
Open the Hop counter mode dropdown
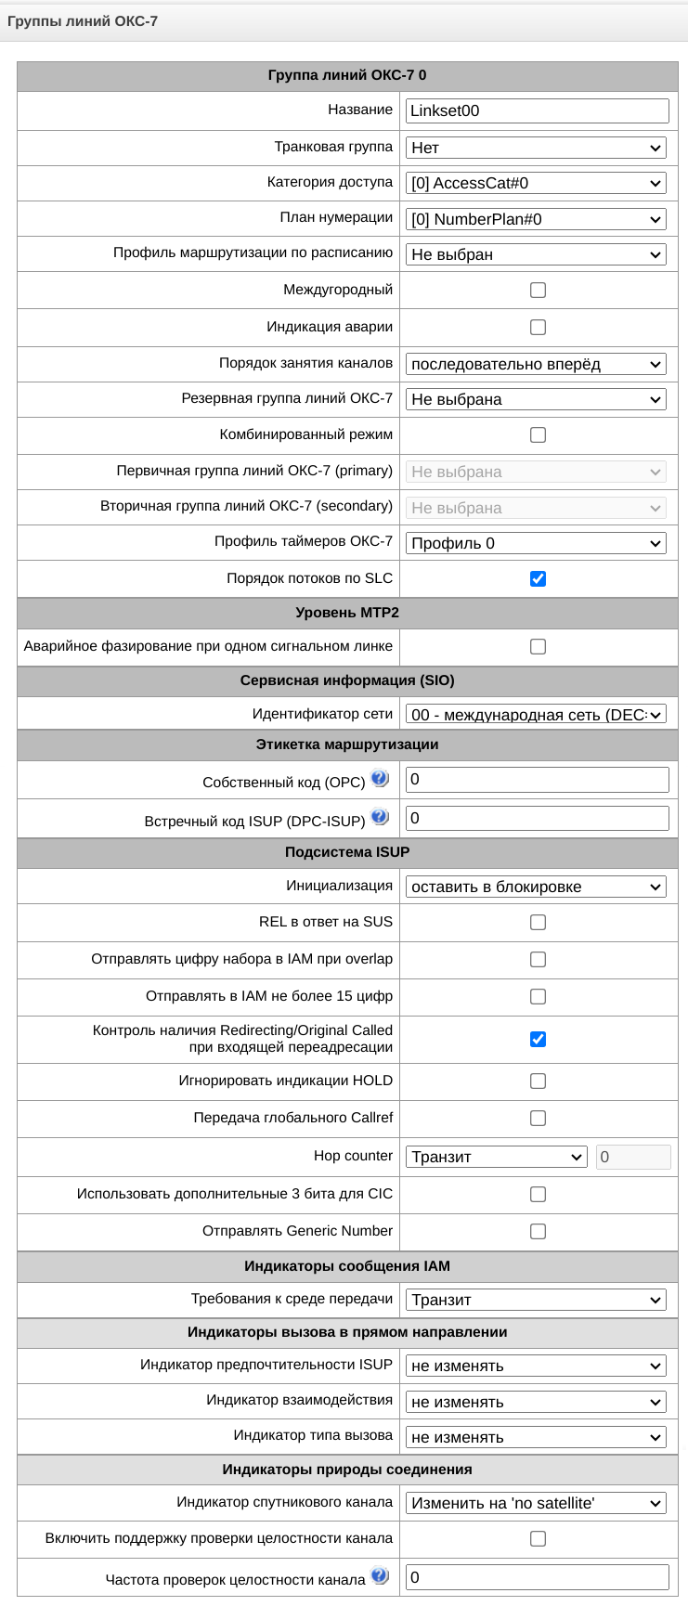(x=496, y=1158)
